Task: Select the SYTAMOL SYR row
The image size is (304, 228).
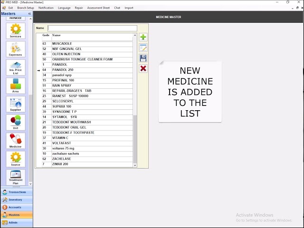Action: (x=87, y=117)
